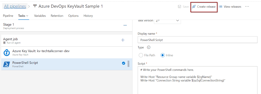The height and width of the screenshot is (94, 261).
Task: Click the Azure DevOps KeyVault Sample 1 title
Action: [71, 6]
